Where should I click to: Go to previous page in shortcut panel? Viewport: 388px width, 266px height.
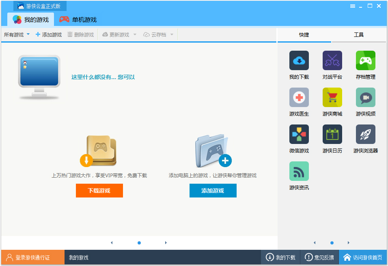tap(315, 243)
